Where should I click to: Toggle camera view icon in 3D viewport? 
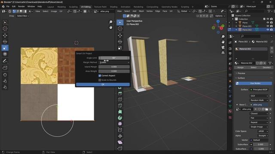(x=223, y=47)
